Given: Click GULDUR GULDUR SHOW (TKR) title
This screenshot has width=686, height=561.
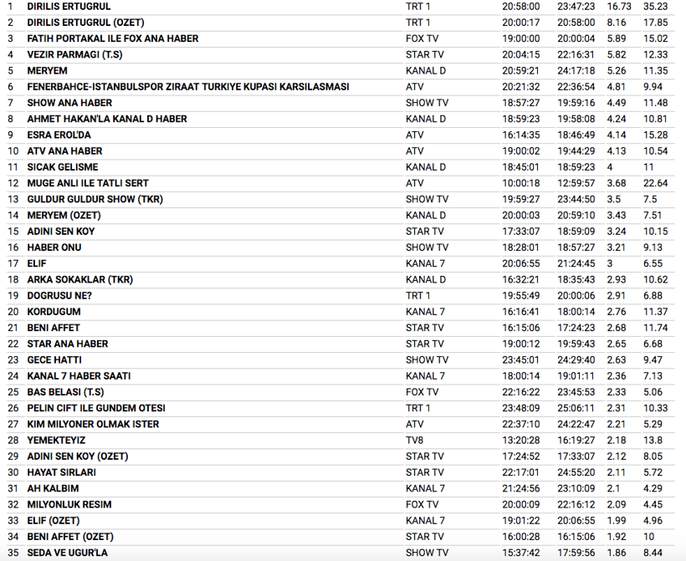Looking at the screenshot, I should point(95,199).
